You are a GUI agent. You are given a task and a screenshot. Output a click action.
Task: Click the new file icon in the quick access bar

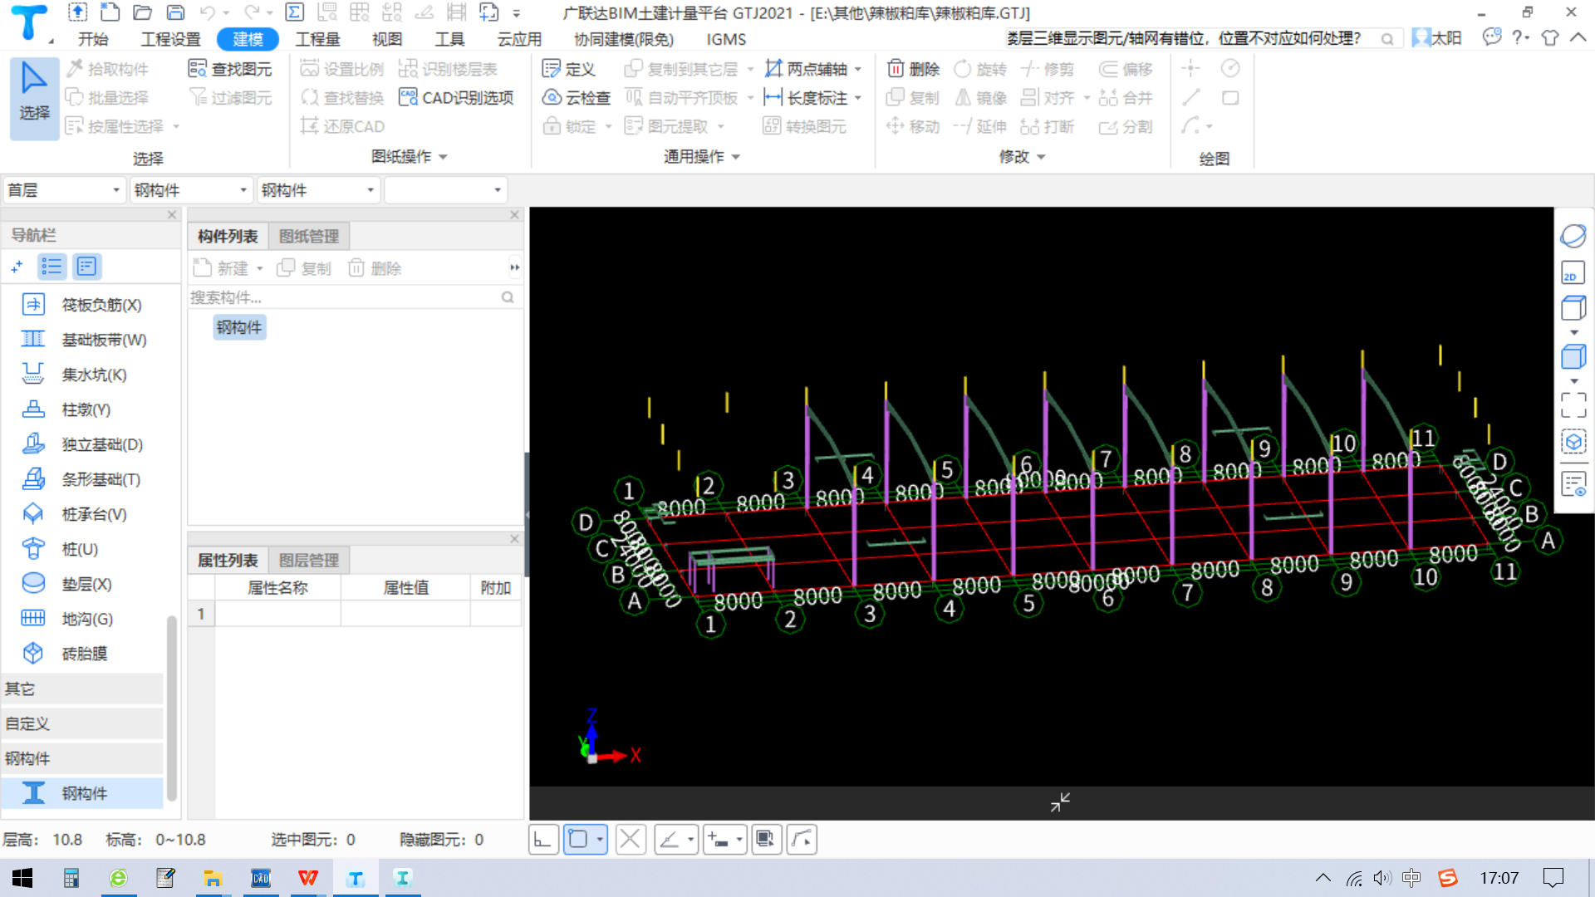click(x=110, y=12)
